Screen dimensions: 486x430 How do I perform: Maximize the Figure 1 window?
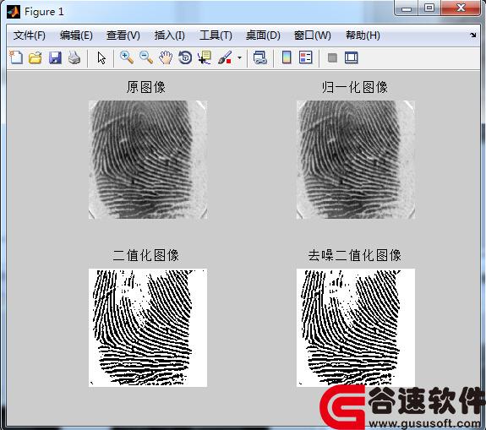click(429, 8)
